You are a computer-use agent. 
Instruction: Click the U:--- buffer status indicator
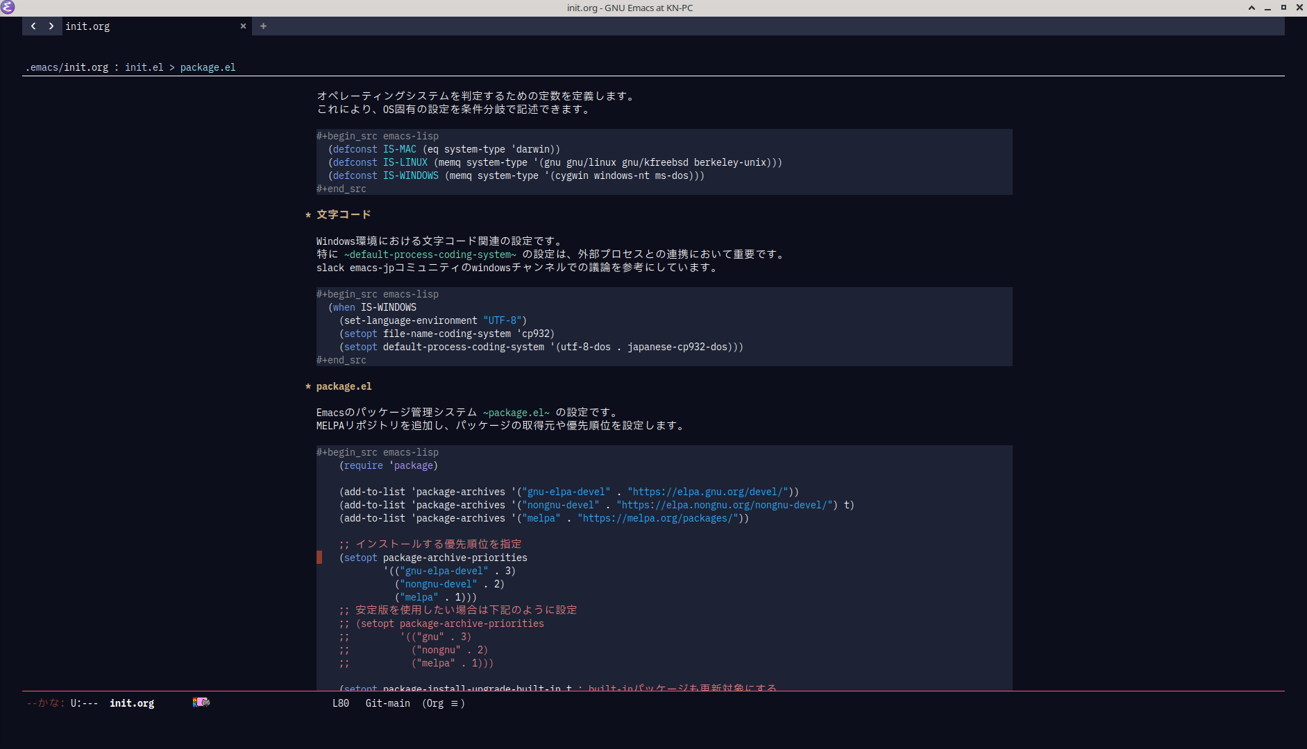(x=84, y=703)
